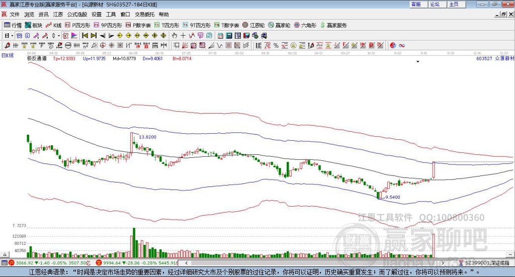The image size is (515, 277).
Task: Click the red-blue floppy disk save icon
Action: [x=246, y=36]
